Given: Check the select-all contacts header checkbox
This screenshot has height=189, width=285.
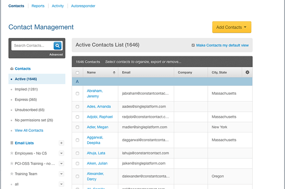Looking at the screenshot, I should (77, 73).
